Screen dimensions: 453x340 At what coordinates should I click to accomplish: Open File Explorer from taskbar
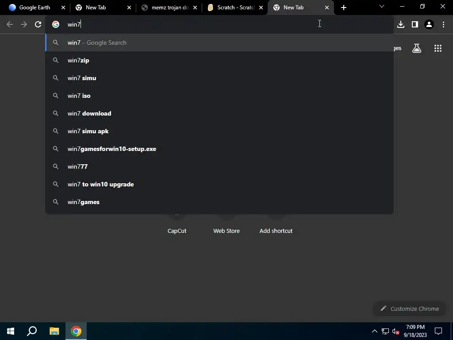(54, 331)
